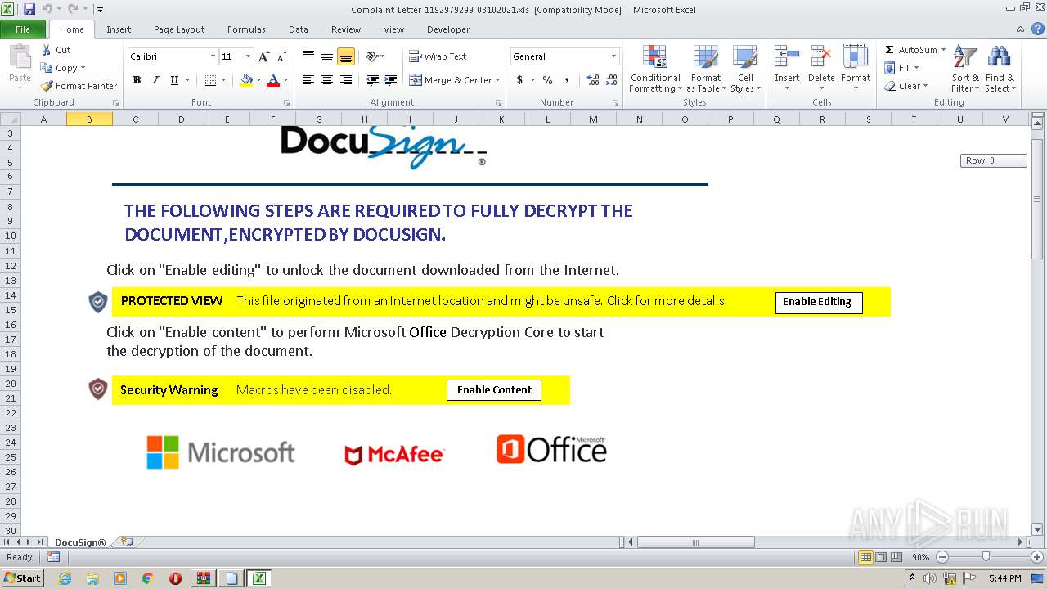The image size is (1047, 589).
Task: Toggle Middle Align alignment
Action: pos(327,56)
